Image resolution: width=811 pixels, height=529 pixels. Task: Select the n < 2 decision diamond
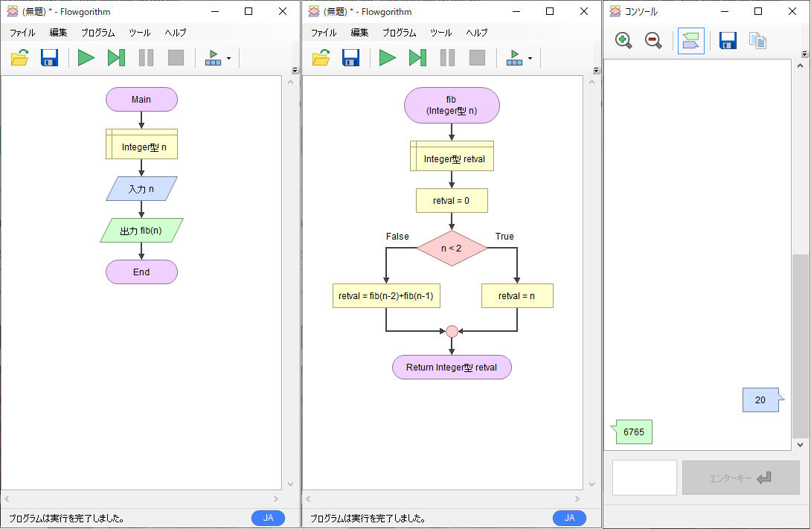point(452,249)
